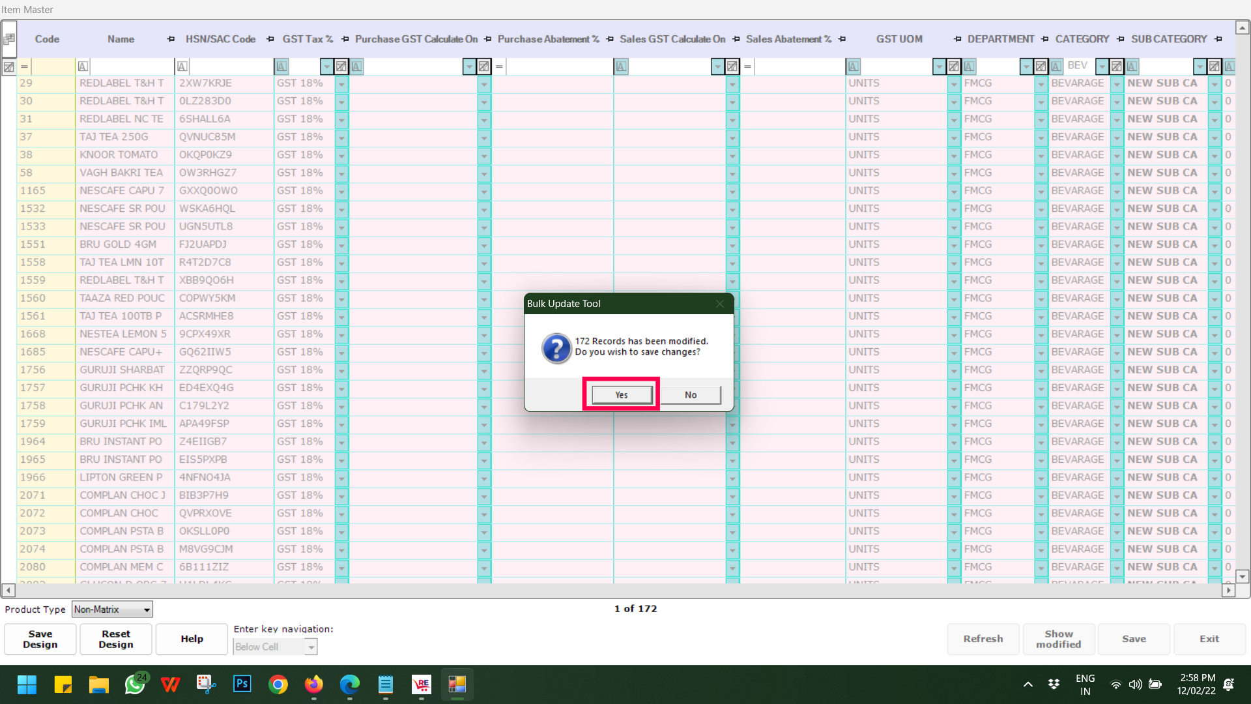Close the Bulk Update Tool dialog
Screen dimensions: 1251x704
point(719,304)
